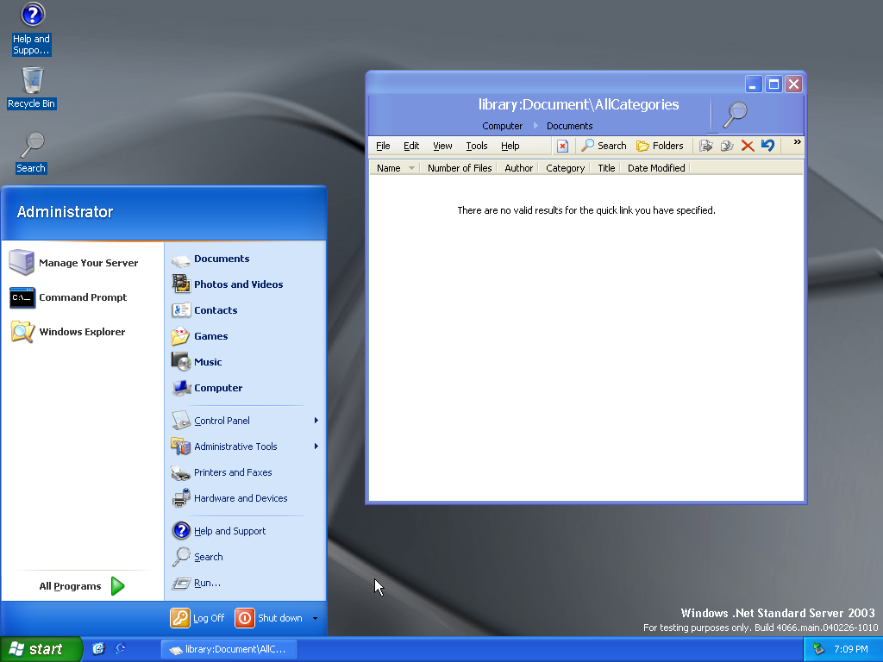Open Command Prompt from Start menu
Screen dimensions: 883x662
point(82,297)
